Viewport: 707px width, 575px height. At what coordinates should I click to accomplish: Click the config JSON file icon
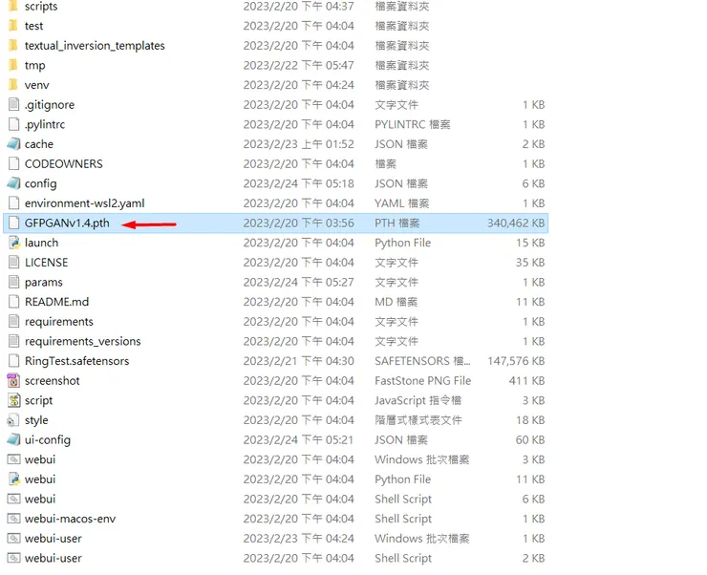[x=14, y=183]
